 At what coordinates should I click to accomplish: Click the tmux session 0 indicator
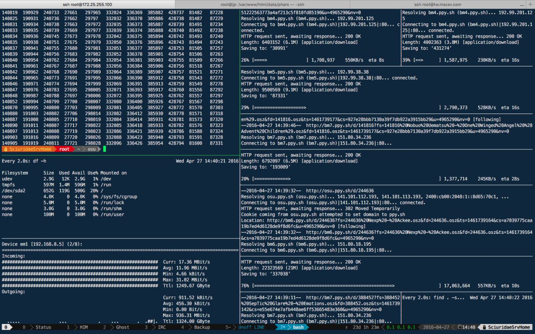[6, 327]
